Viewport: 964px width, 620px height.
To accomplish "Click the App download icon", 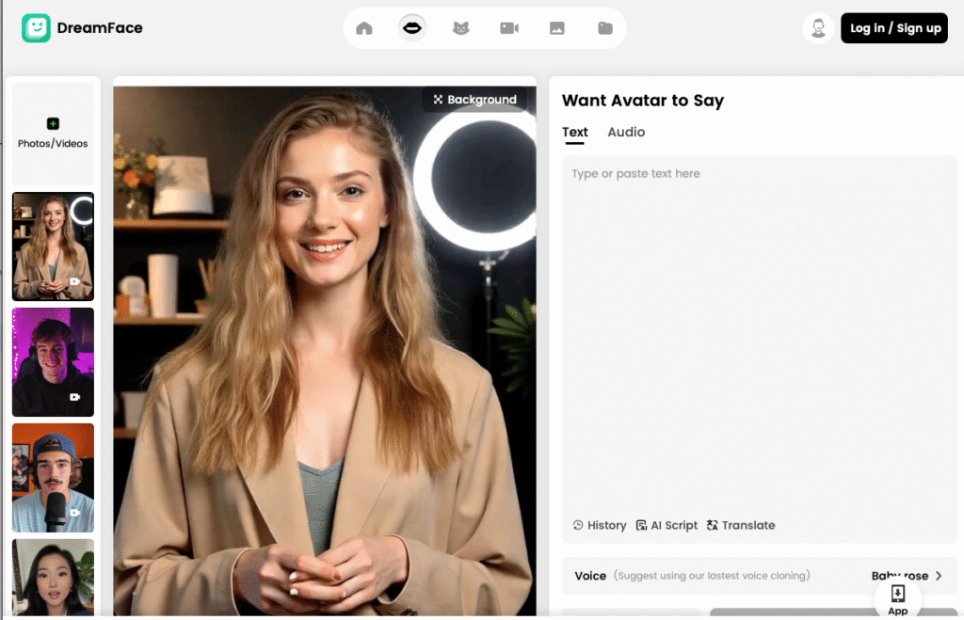I will pyautogui.click(x=898, y=597).
